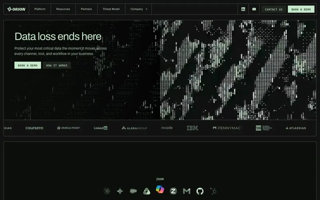Click the How It Works button
The height and width of the screenshot is (200, 320).
click(57, 65)
